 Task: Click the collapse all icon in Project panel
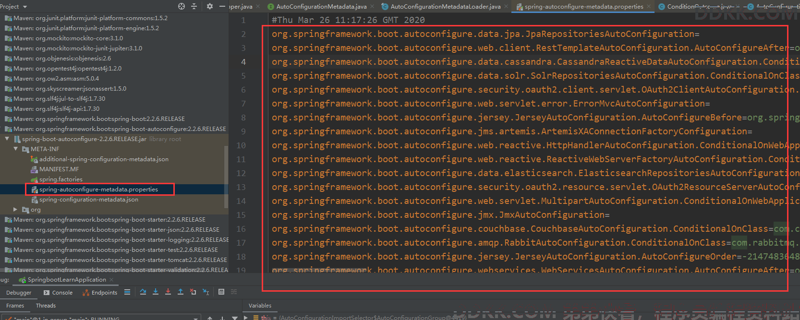(194, 6)
